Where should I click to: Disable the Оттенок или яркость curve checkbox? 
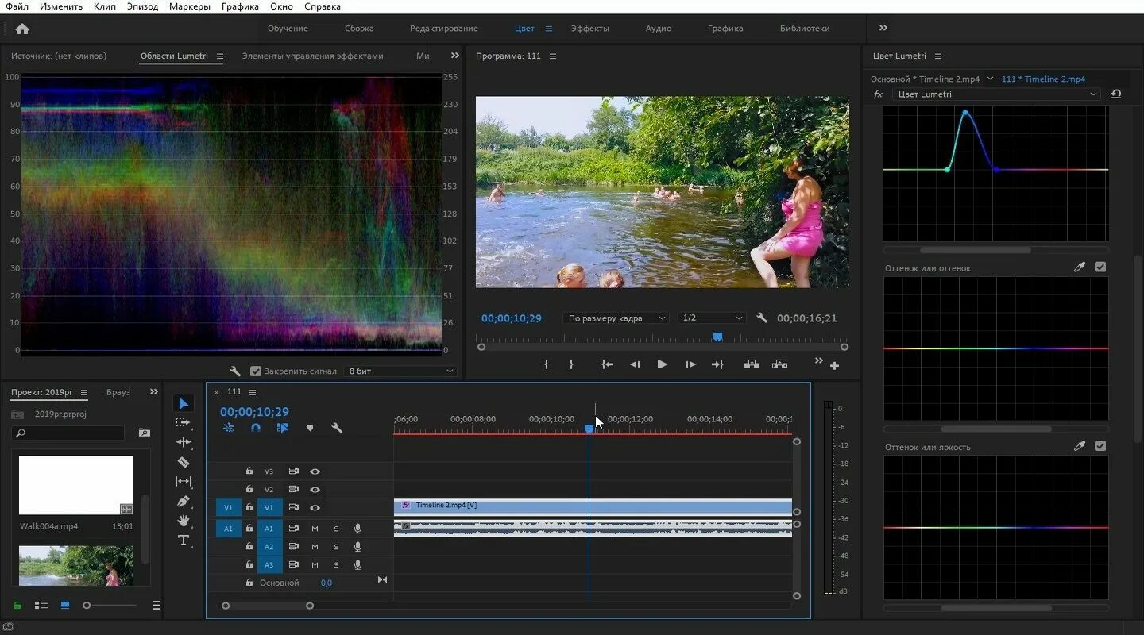click(1100, 446)
